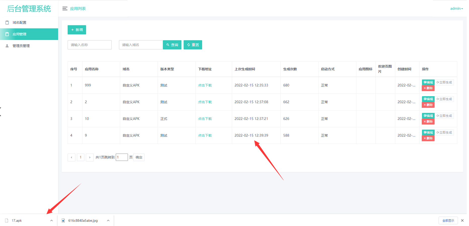
Task: Click the plus icon on the 新增 button
Action: point(72,30)
